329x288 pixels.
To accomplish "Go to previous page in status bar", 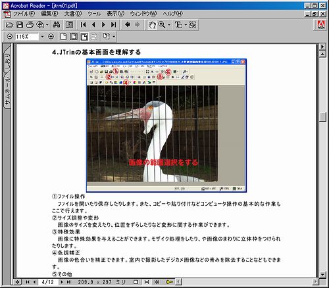I will point(34,282).
